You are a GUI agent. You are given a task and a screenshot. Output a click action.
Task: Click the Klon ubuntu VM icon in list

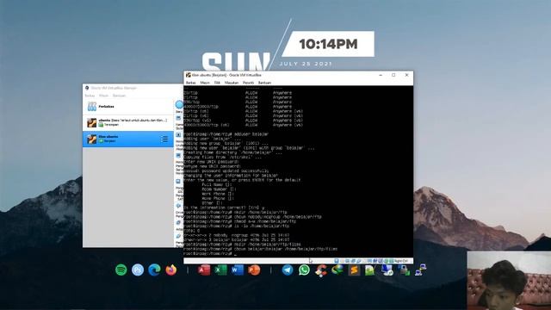pos(92,139)
